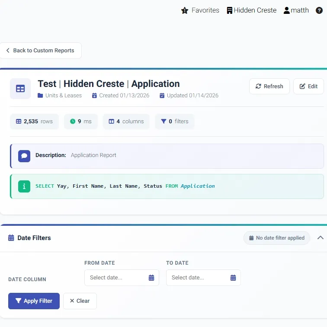Click the report table icon beside title
The height and width of the screenshot is (327, 327).
tap(20, 89)
